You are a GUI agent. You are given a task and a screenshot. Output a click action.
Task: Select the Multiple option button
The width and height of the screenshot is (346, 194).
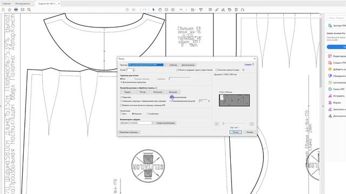coord(158,92)
